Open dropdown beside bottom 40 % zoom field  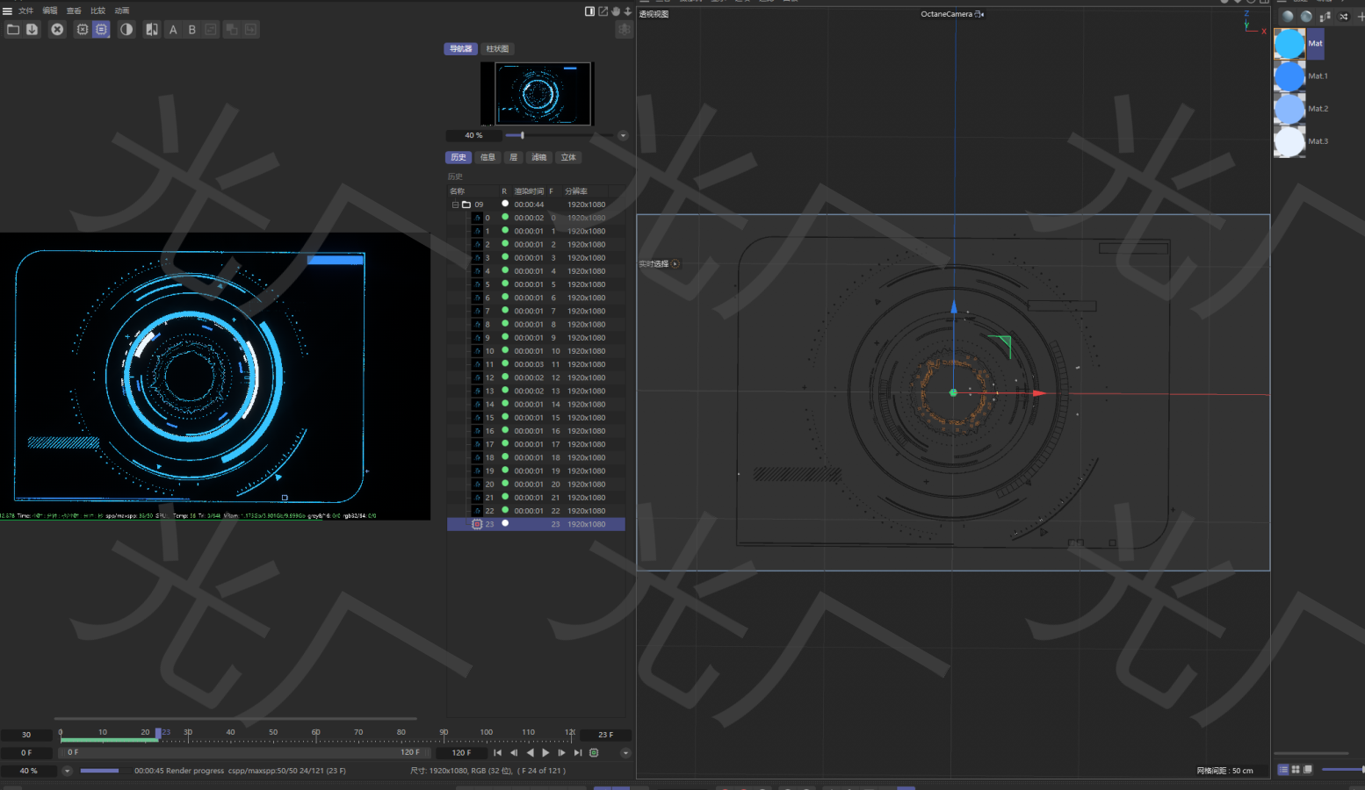click(x=67, y=771)
